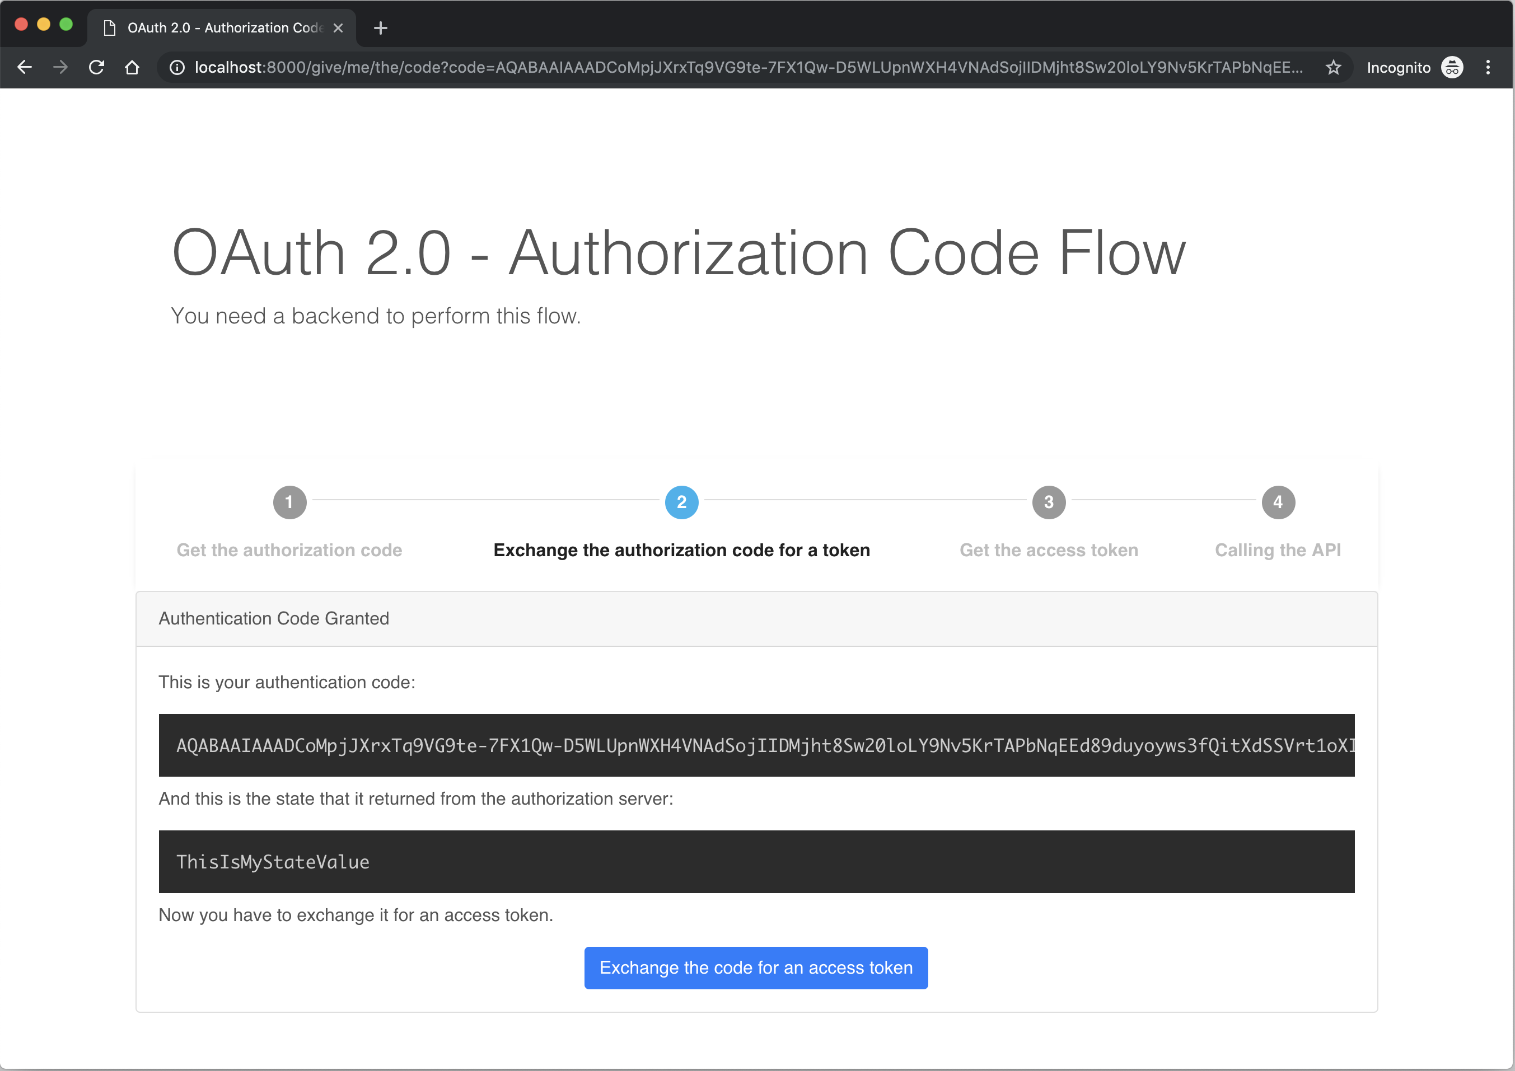
Task: Click inside the URL address bar
Action: [x=726, y=67]
